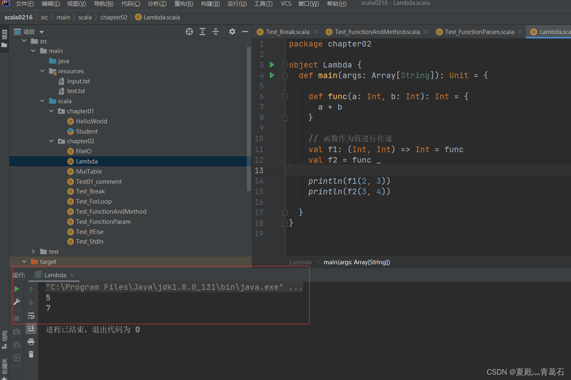Click scala0216 in breadcrumb path

coord(19,17)
